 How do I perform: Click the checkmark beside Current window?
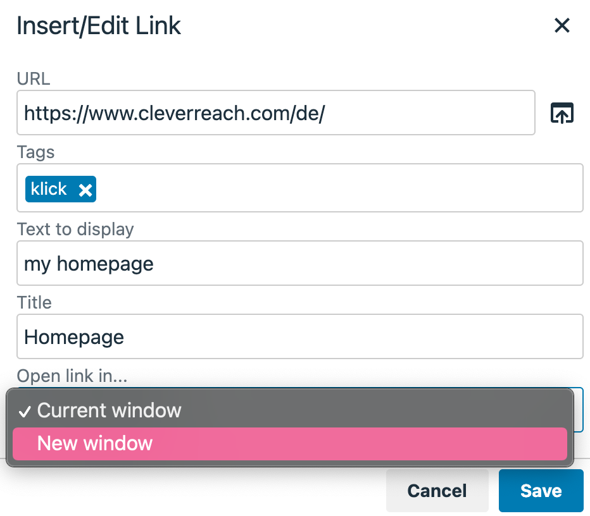click(25, 412)
